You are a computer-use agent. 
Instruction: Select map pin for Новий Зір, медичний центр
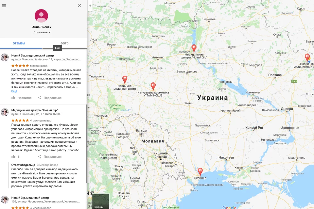pos(125,80)
